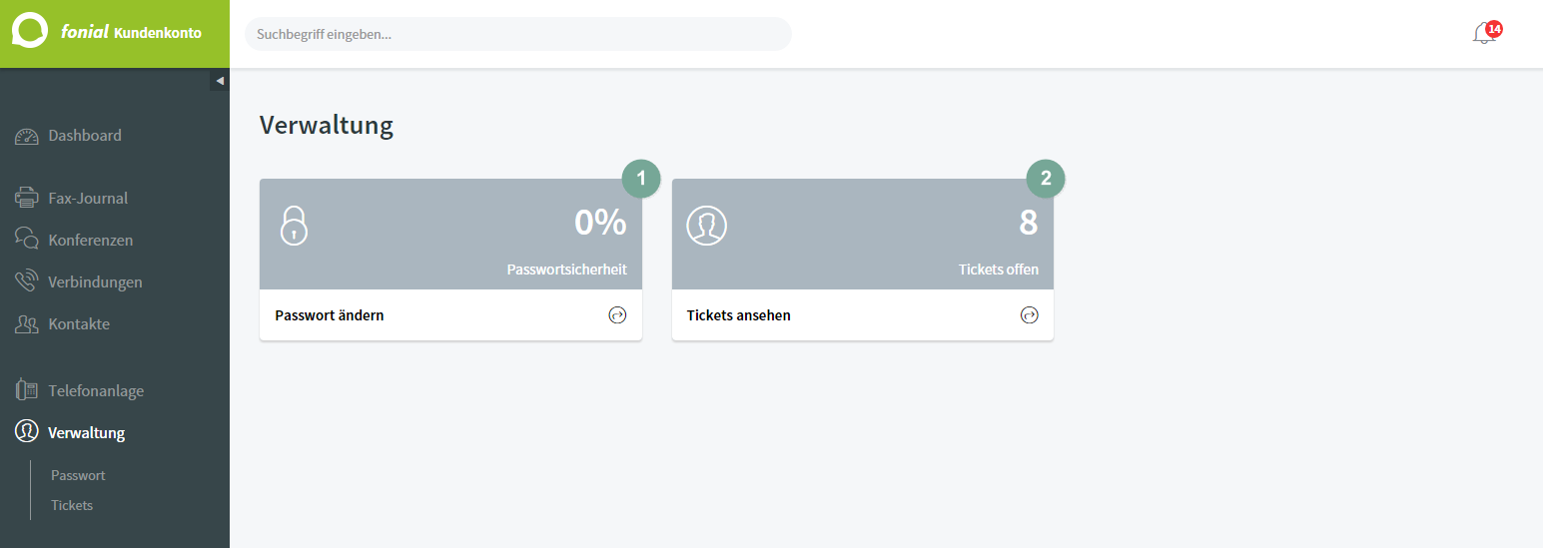The image size is (1543, 548).
Task: Collapse the sidebar with the arrow toggle
Action: coord(220,81)
